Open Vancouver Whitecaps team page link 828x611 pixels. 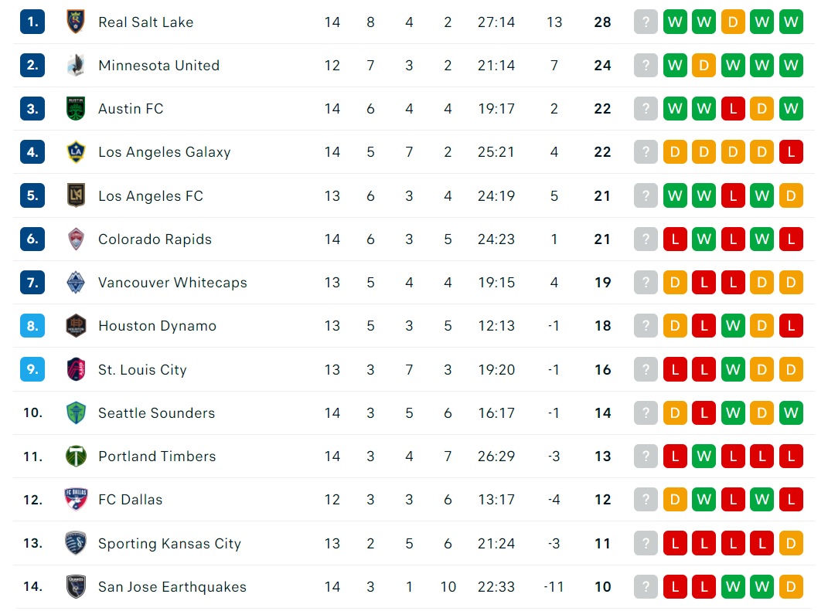(x=172, y=283)
